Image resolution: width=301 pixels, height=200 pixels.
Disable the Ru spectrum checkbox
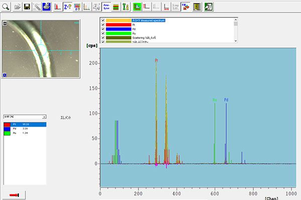103,33
